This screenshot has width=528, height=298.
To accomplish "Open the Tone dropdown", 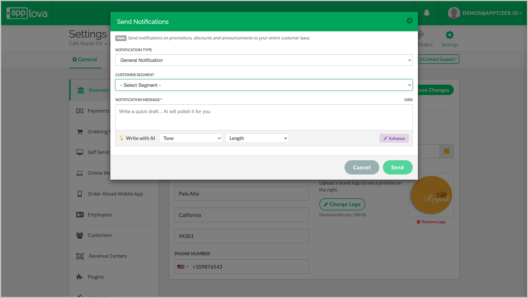I will [191, 138].
